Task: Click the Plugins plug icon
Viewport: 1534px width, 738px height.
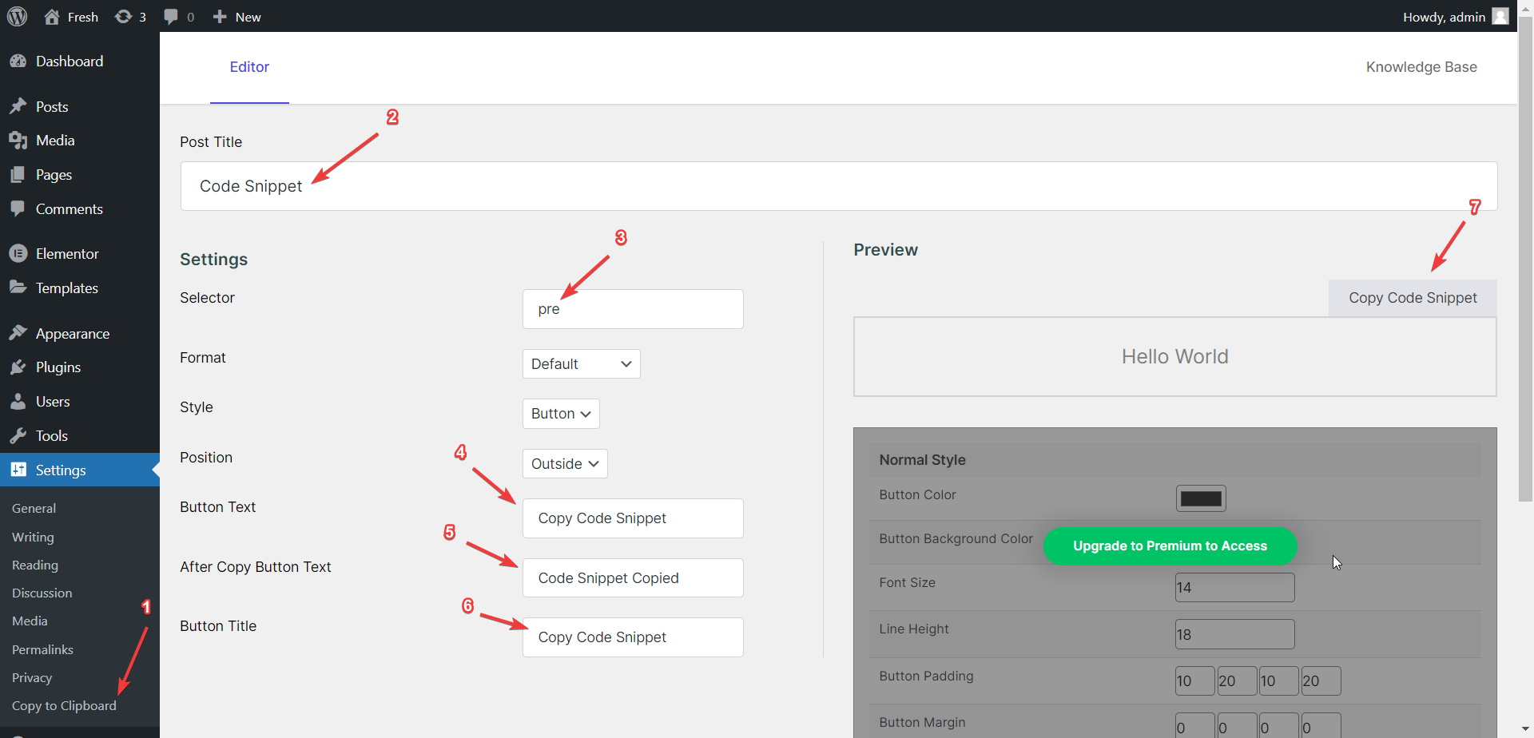Action: pyautogui.click(x=18, y=367)
